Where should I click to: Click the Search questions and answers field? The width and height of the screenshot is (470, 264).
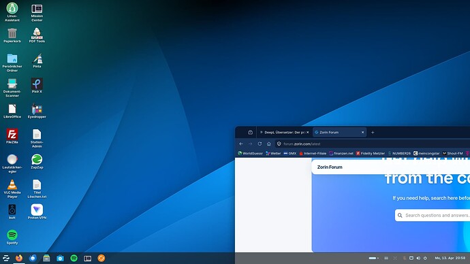pyautogui.click(x=433, y=215)
